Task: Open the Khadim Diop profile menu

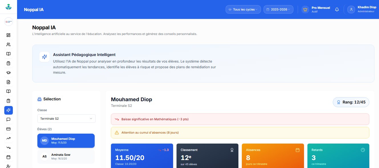Action: (x=360, y=9)
